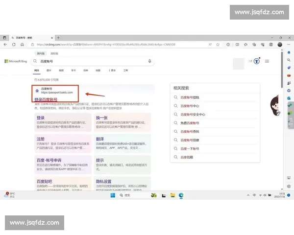
Task: Go back using browser back arrow
Action: pos(5,45)
